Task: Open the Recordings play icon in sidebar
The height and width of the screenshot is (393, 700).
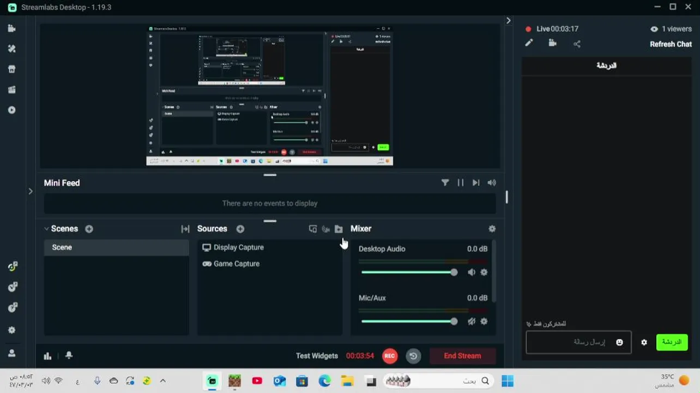Action: 12,110
